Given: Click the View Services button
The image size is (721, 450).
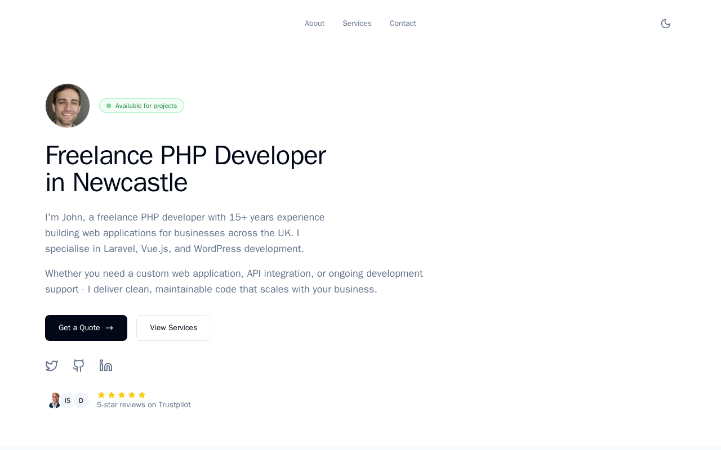Looking at the screenshot, I should [173, 328].
